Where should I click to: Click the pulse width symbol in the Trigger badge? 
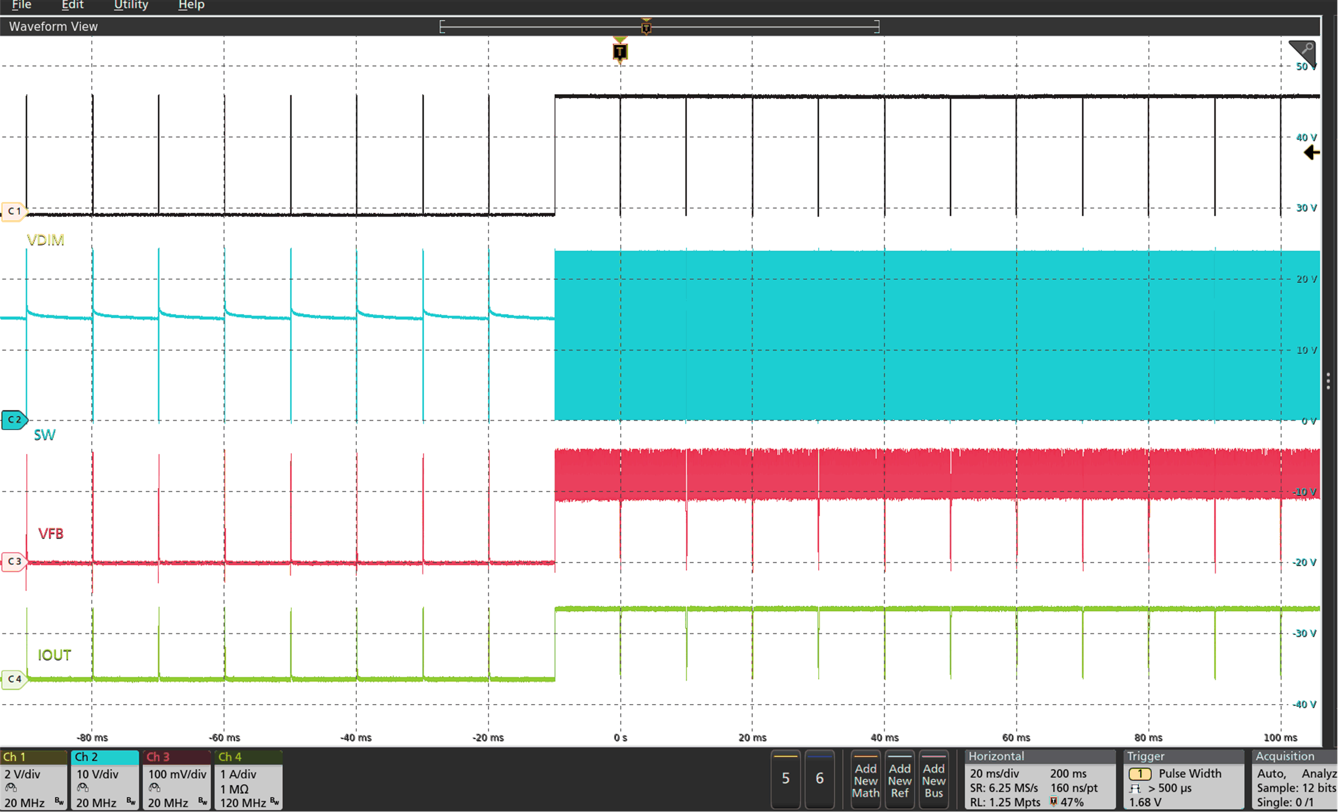[1136, 788]
